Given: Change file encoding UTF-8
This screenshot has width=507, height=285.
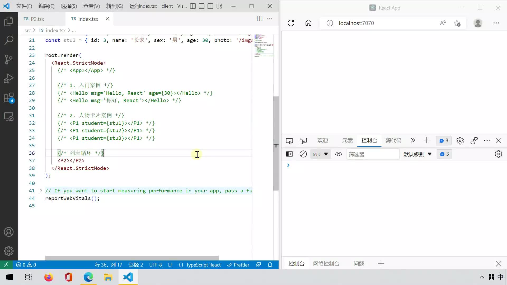Looking at the screenshot, I should click(x=156, y=265).
